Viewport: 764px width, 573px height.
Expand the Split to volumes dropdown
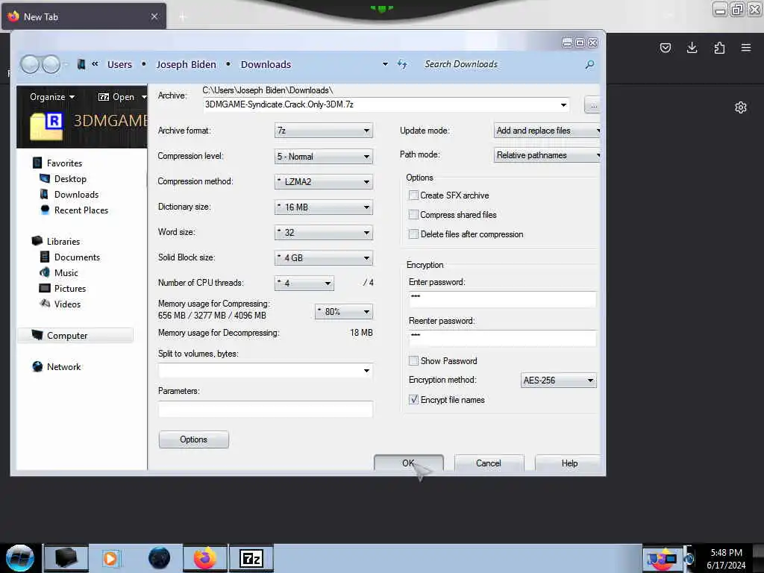click(366, 371)
